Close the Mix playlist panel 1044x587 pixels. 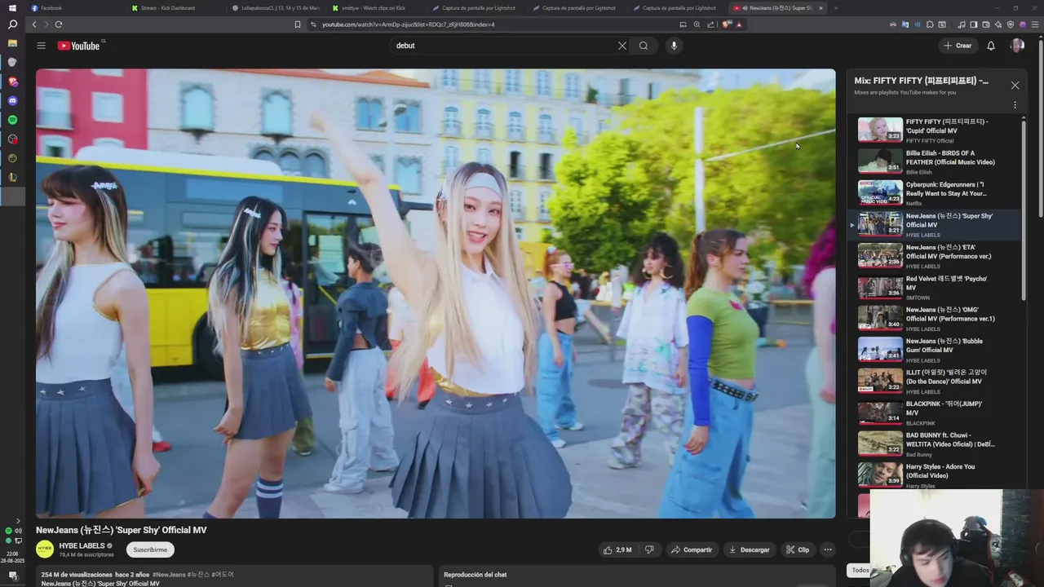pos(1015,85)
